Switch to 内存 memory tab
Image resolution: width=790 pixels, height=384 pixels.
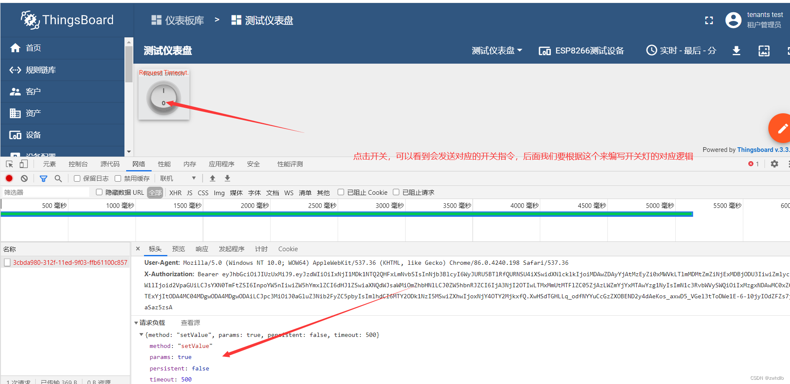[190, 164]
